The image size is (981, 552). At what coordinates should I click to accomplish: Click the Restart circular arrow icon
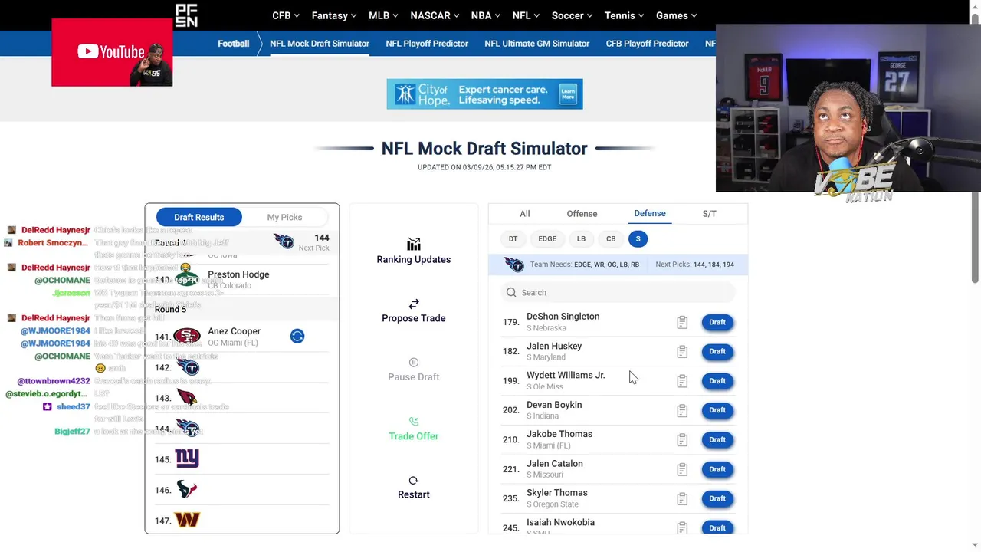coord(414,481)
